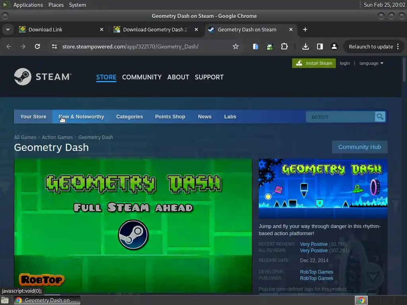
Task: Open Categories dropdown menu
Action: 130,117
